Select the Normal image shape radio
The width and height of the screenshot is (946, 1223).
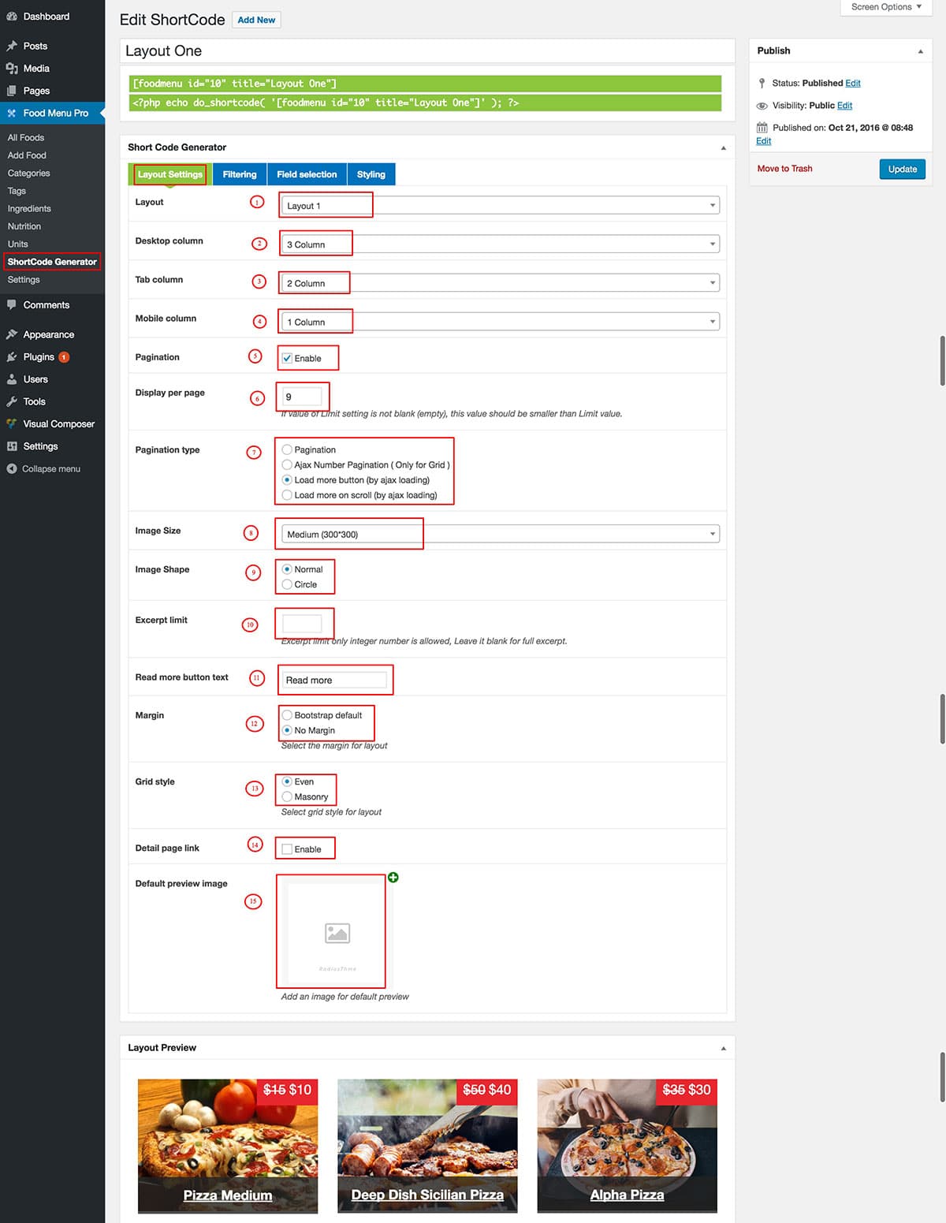pos(287,569)
